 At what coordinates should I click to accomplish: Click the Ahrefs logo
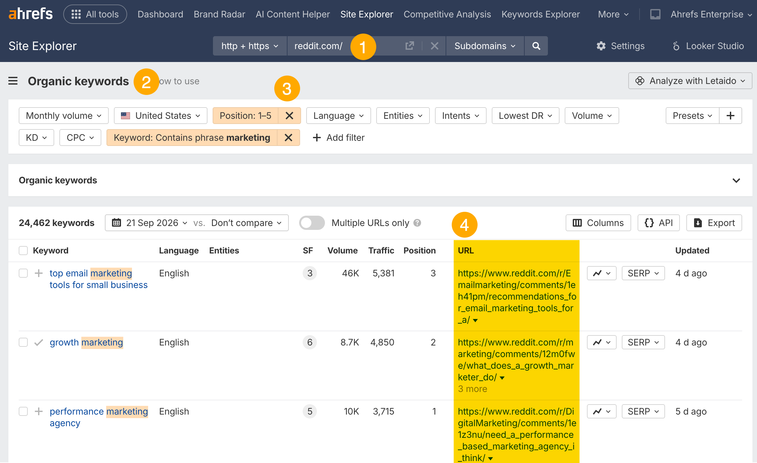point(31,14)
